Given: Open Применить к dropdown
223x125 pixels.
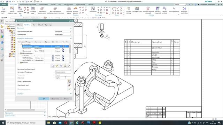Looking at the screenshot, I should pos(63,34).
